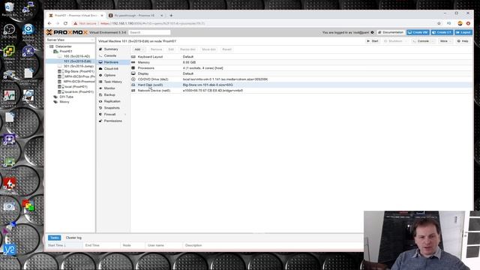Open the Console button dropdown arrow

pyautogui.click(x=433, y=41)
